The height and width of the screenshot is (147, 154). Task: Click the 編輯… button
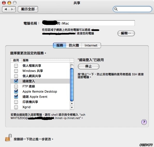126,33
